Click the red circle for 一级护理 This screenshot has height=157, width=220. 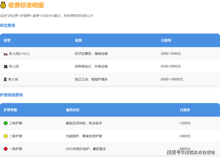tap(6, 149)
